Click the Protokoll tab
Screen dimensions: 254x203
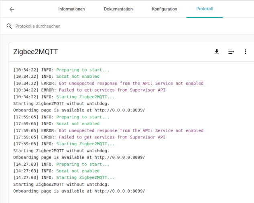pyautogui.click(x=205, y=9)
